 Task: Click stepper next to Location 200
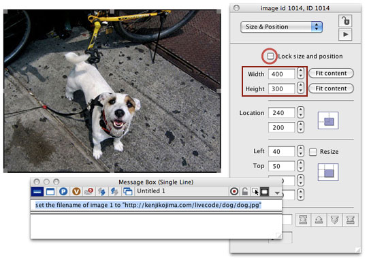300,127
